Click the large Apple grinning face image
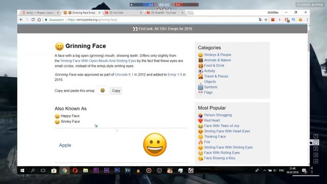Screen dimensions: 327x184 click(x=155, y=145)
